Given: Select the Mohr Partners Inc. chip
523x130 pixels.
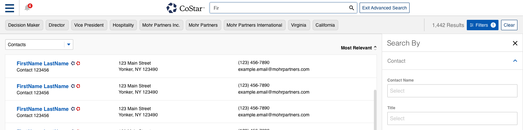Looking at the screenshot, I should [x=161, y=25].
